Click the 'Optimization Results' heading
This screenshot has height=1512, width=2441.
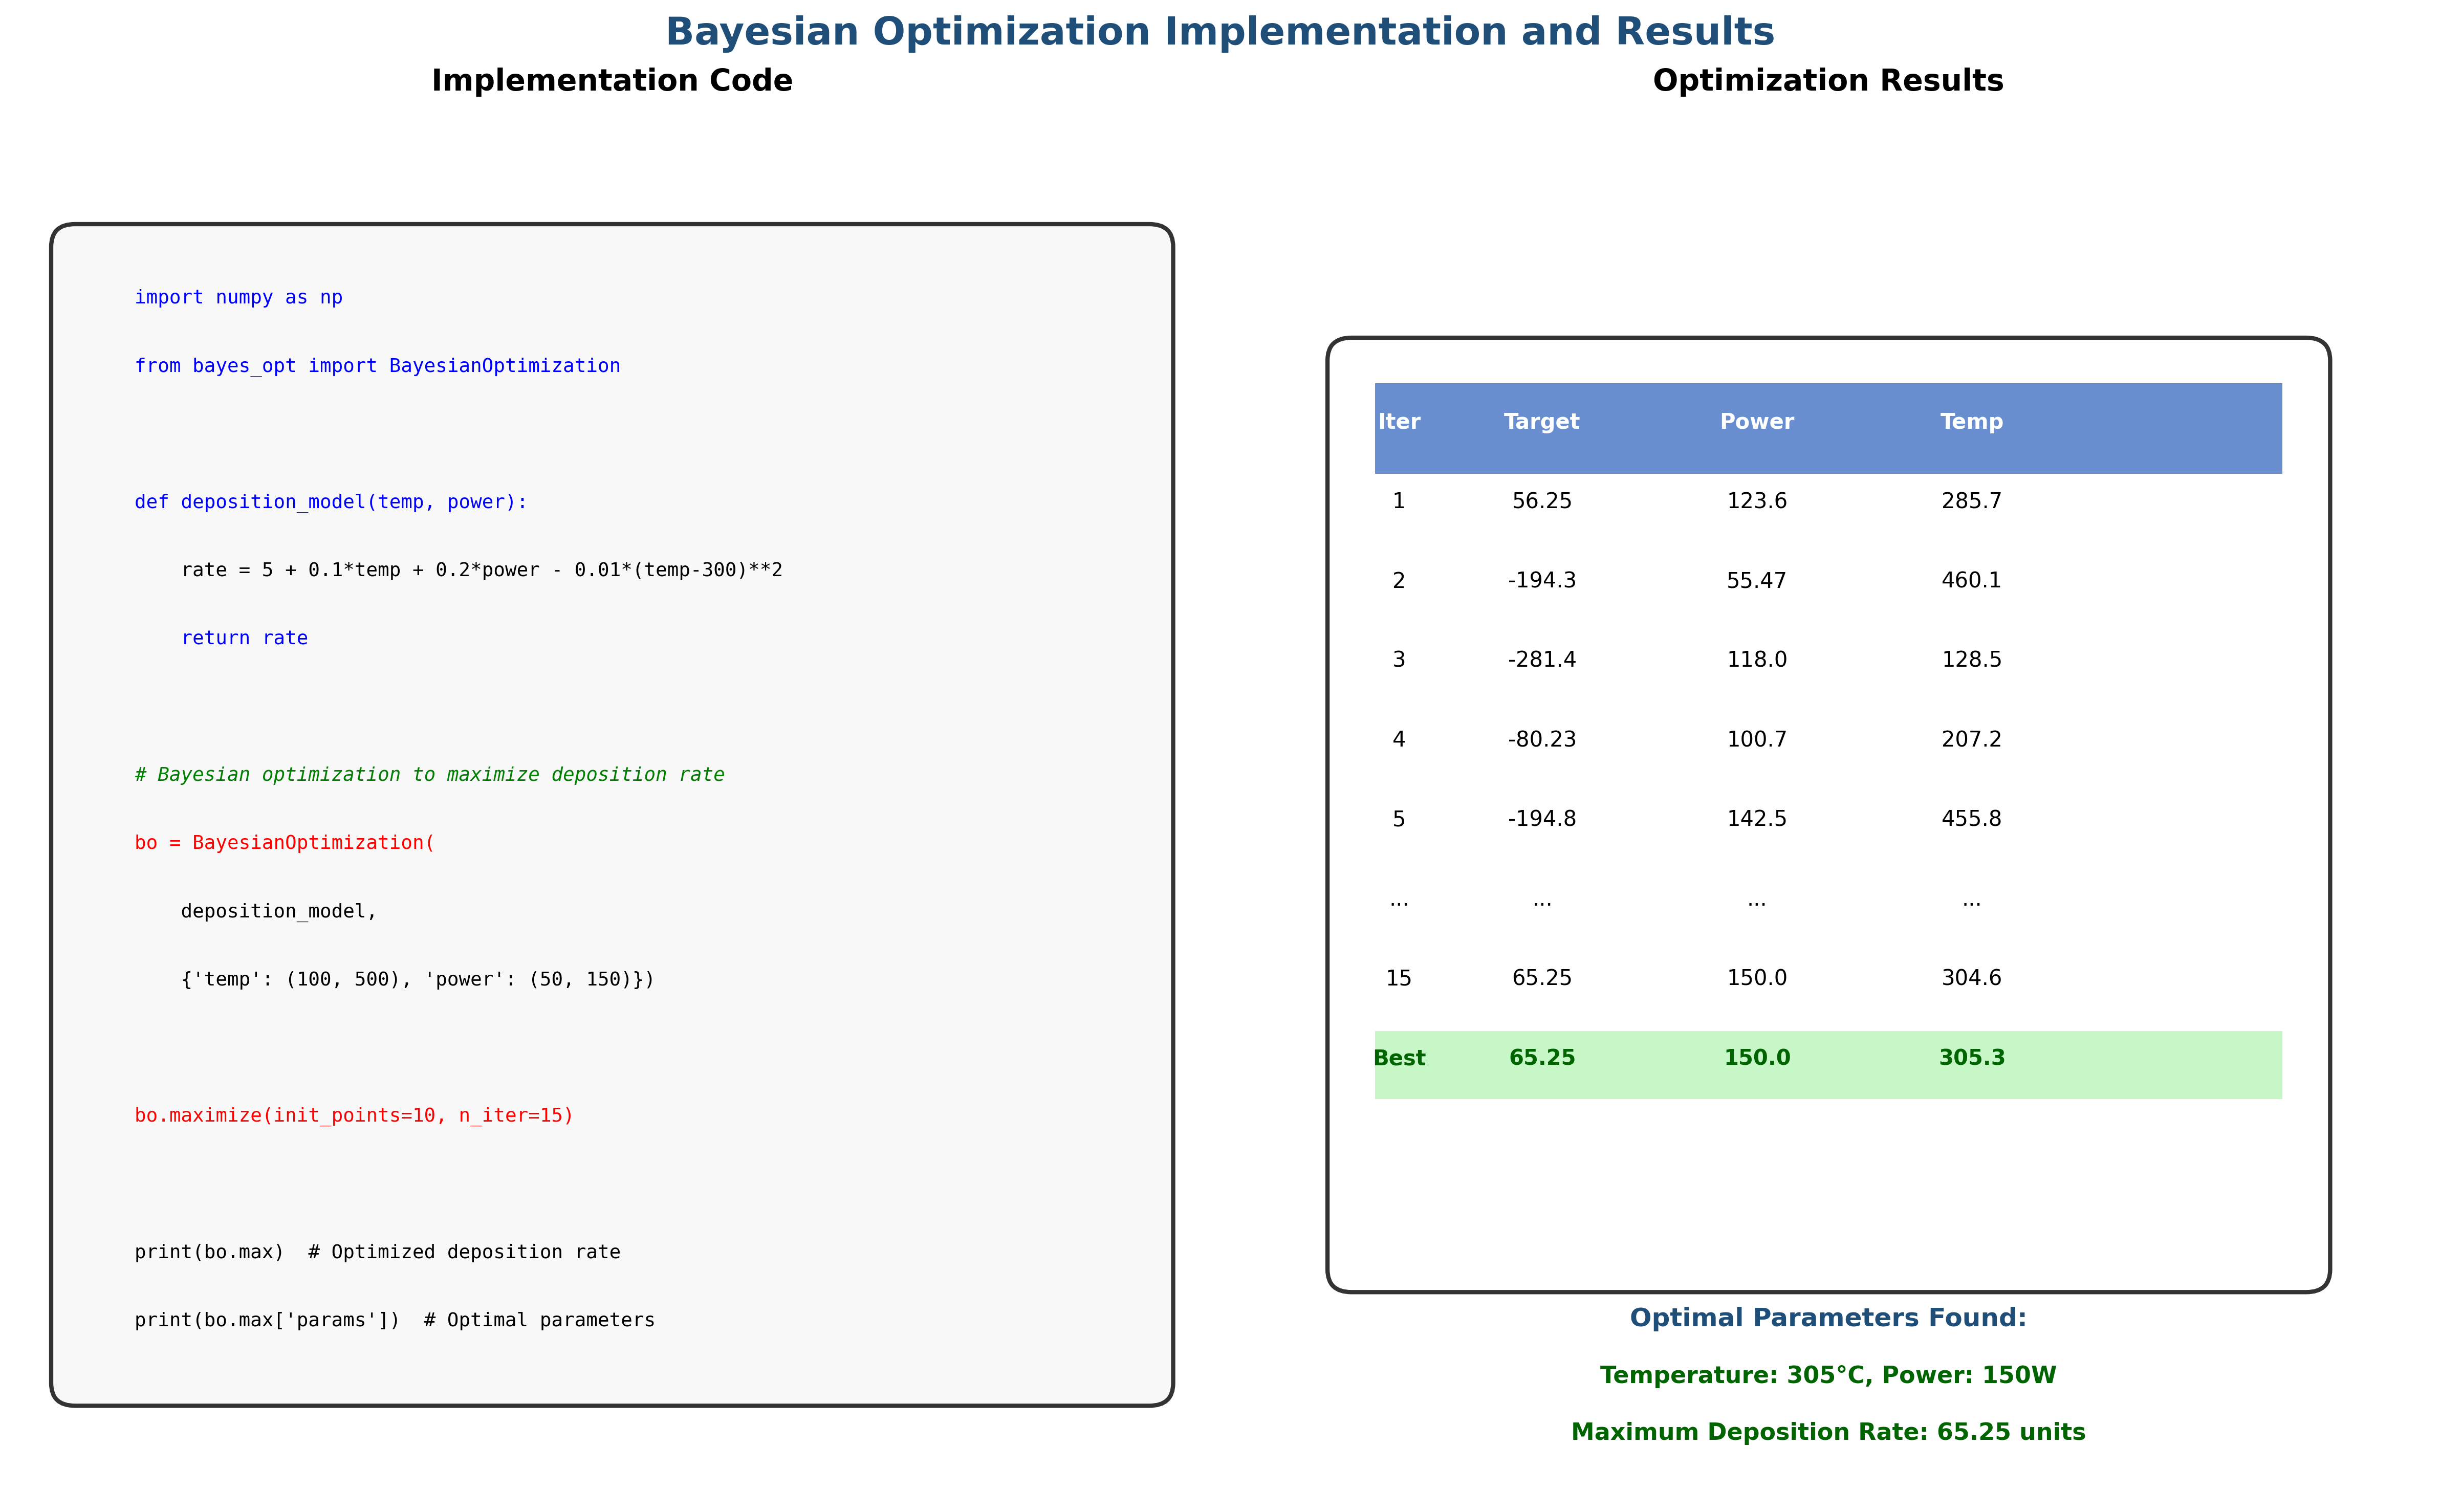coord(1827,81)
